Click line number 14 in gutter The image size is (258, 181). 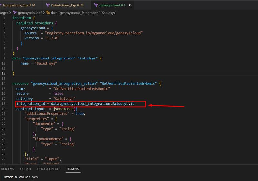click(4, 84)
